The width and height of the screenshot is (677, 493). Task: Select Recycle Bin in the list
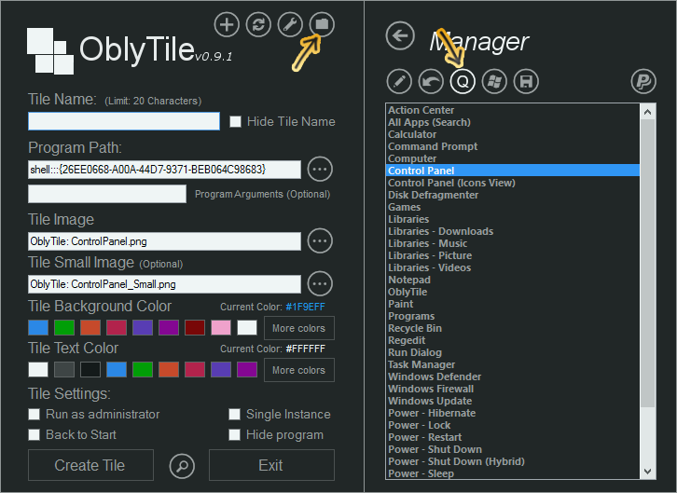click(x=513, y=328)
